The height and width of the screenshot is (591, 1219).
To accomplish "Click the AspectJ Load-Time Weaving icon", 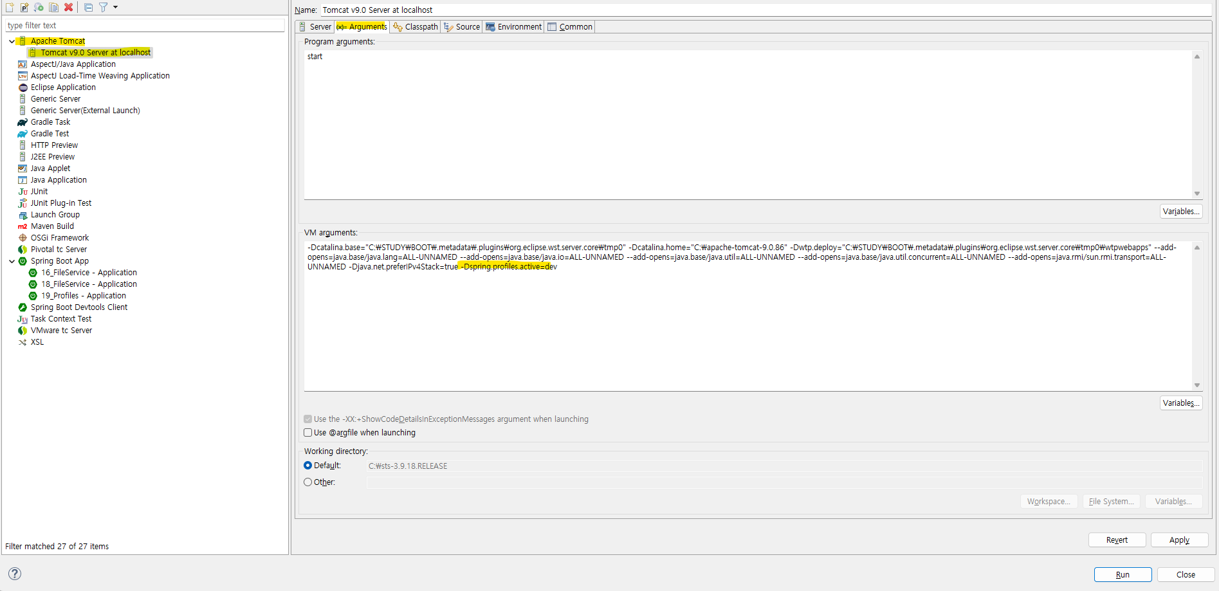I will 23,76.
